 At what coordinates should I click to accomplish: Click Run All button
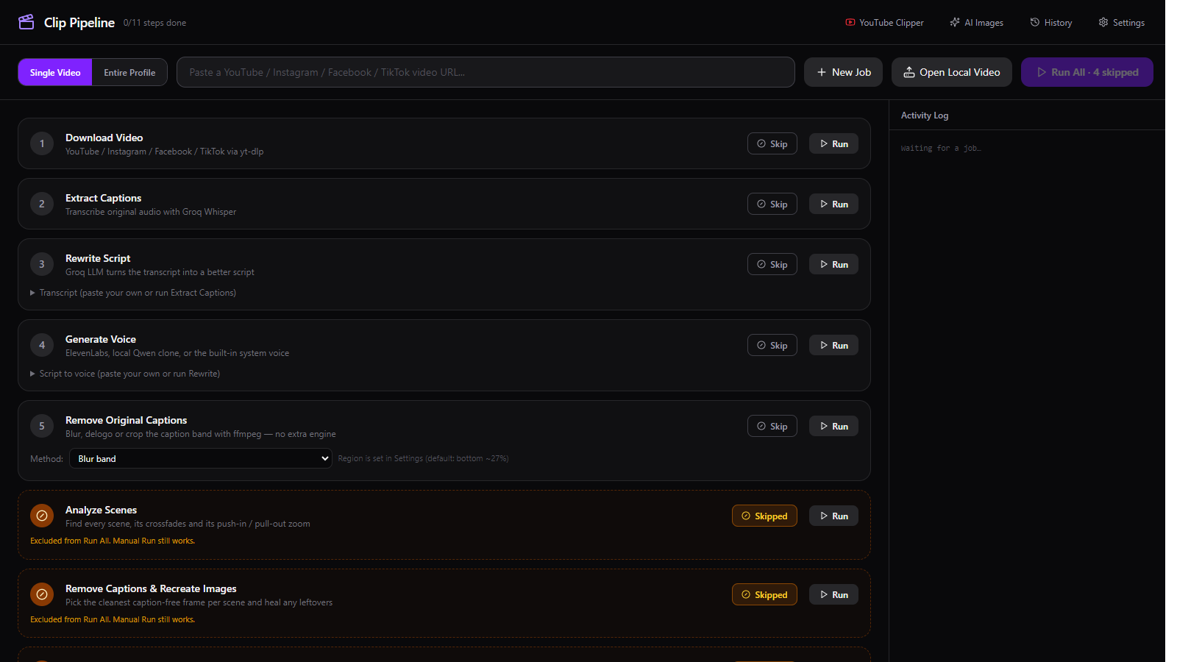1087,72
